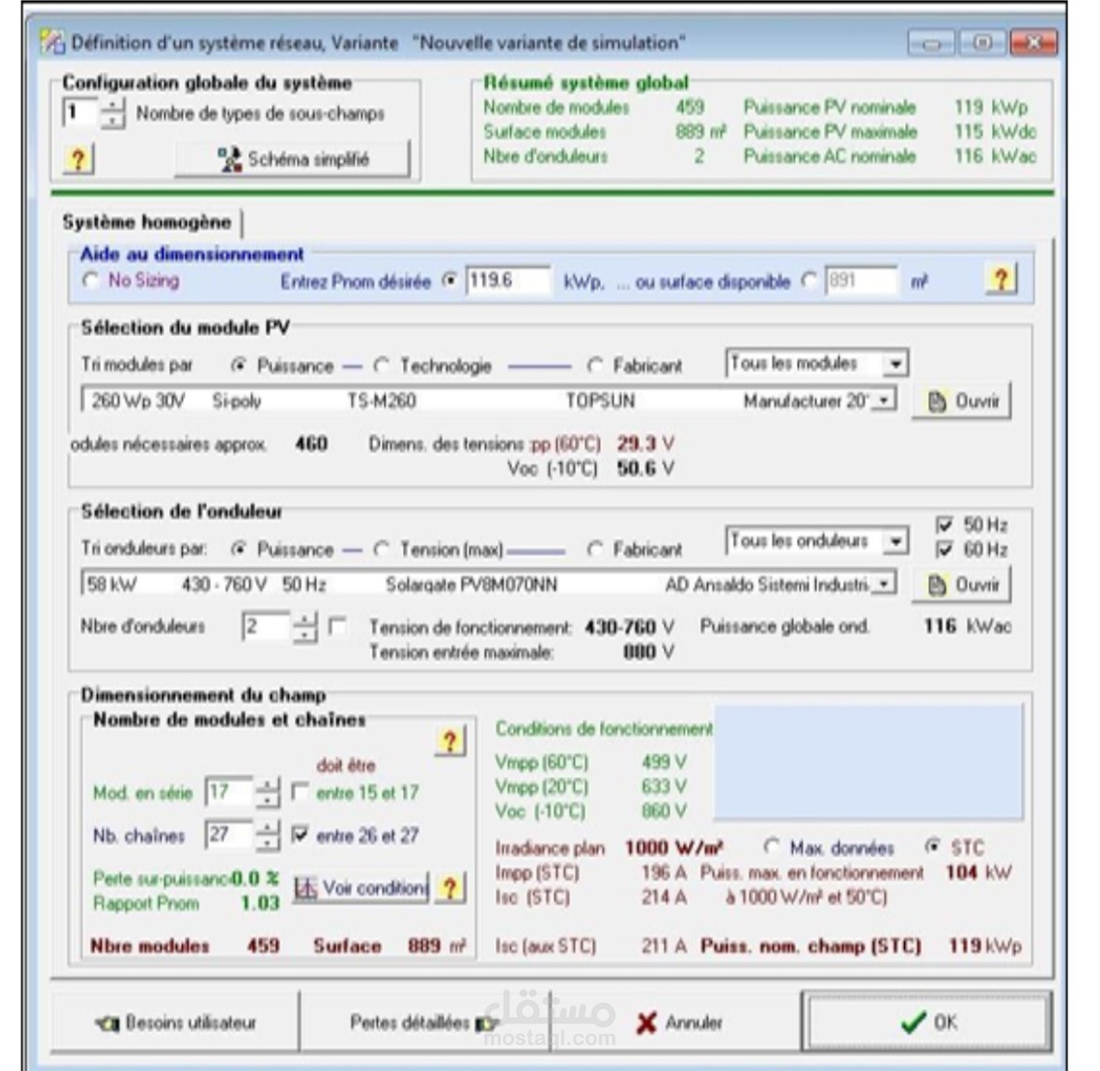Switch to the Système homogène tab
Screen dimensions: 1100x1071
(x=146, y=222)
